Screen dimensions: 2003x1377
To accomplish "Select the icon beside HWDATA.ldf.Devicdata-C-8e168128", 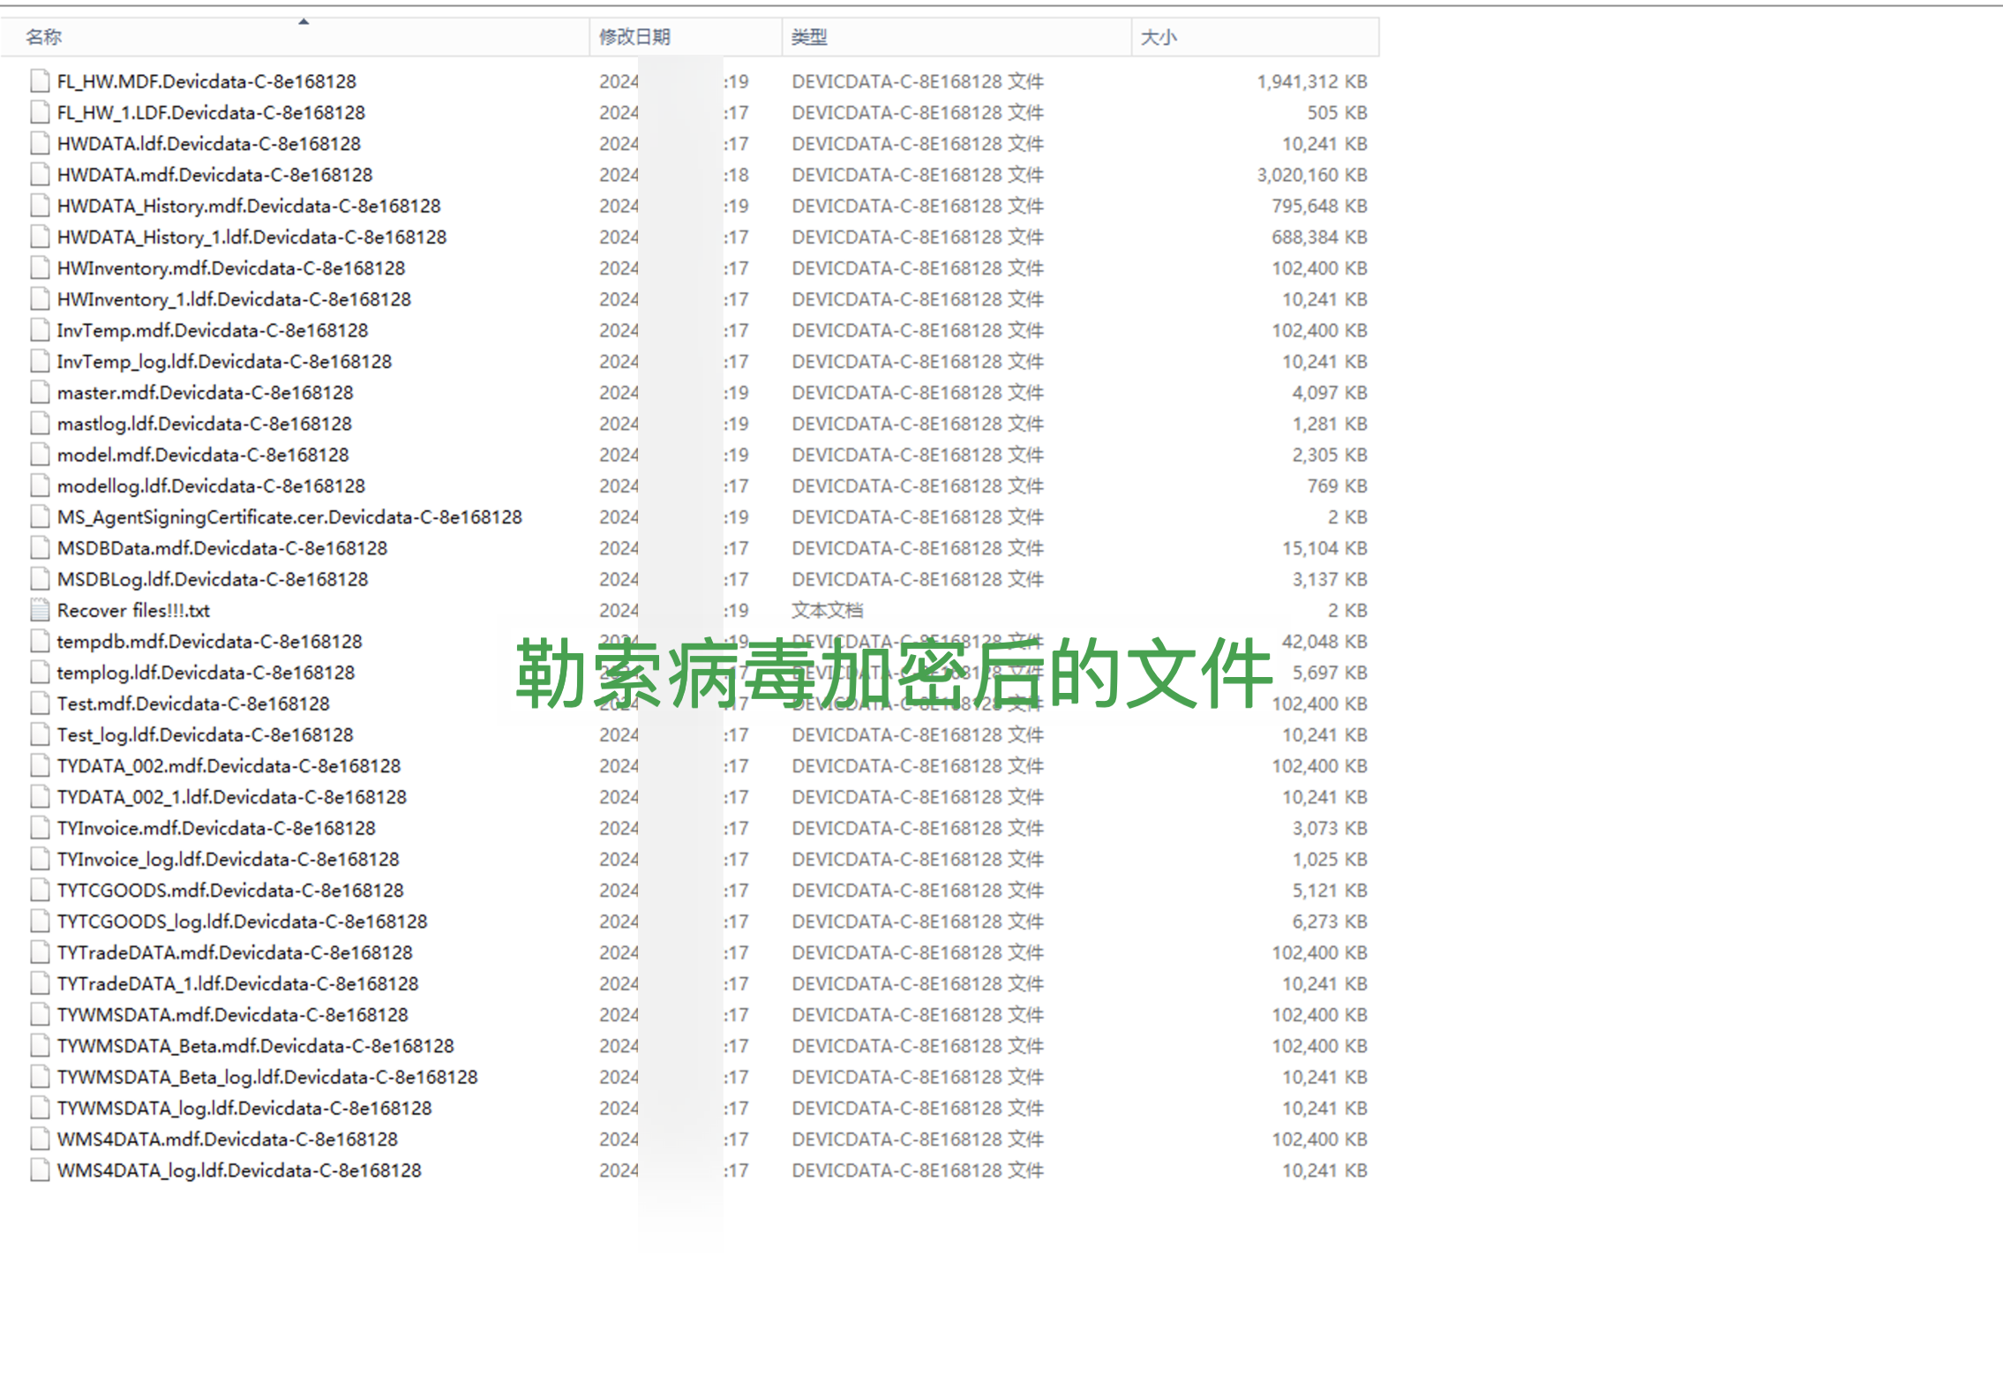I will (40, 143).
